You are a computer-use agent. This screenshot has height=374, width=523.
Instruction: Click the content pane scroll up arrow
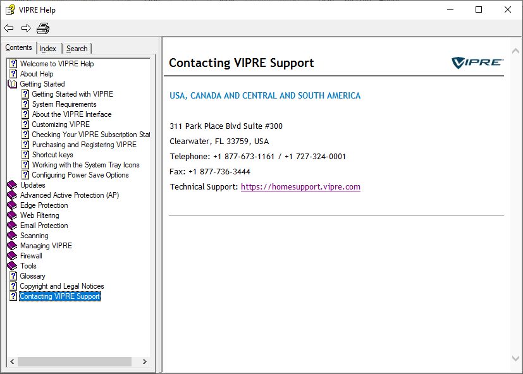point(515,51)
